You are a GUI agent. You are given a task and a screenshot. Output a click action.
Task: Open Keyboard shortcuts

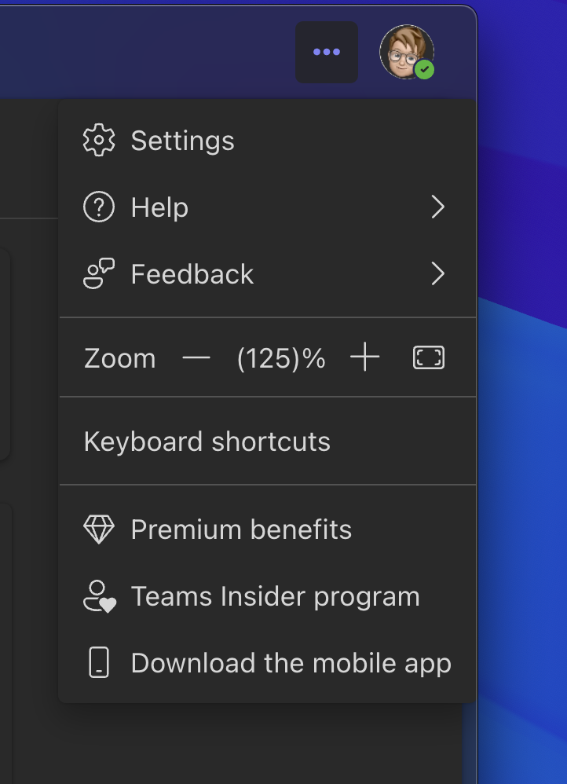tap(207, 442)
